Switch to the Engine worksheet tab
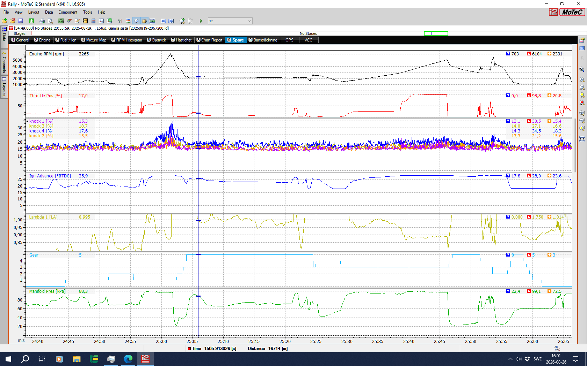 click(42, 40)
